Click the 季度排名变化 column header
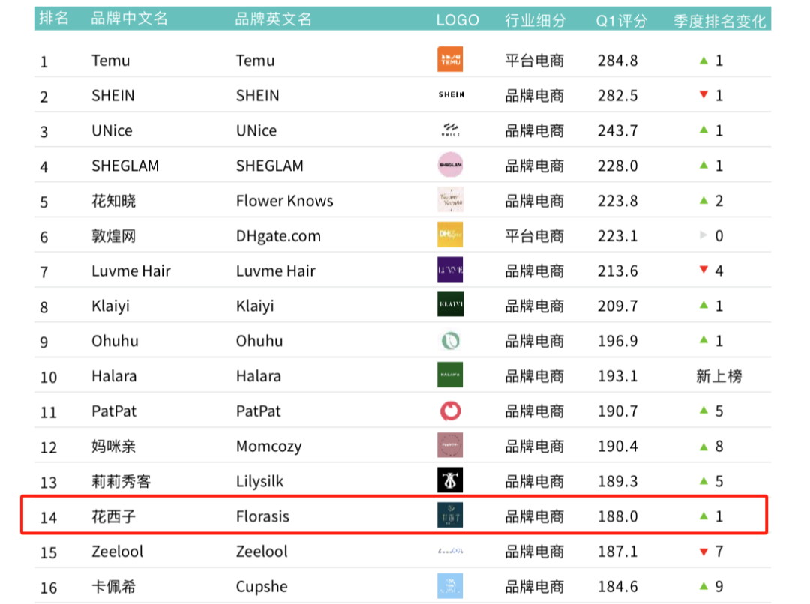The width and height of the screenshot is (810, 604). (720, 20)
